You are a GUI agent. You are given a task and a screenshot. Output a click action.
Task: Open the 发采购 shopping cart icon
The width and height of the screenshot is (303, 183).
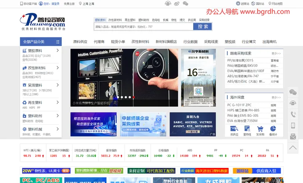pyautogui.click(x=260, y=129)
